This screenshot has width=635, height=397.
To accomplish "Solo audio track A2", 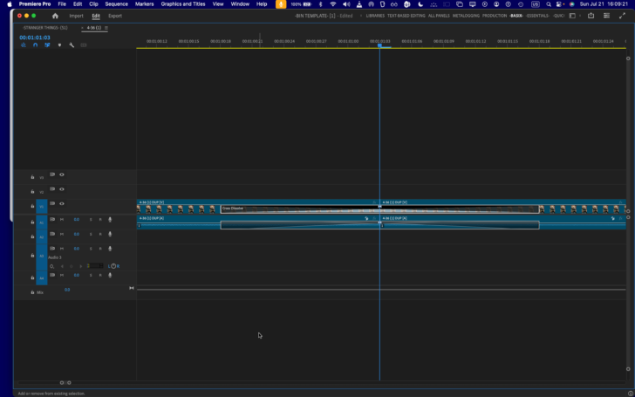I will click(x=91, y=234).
